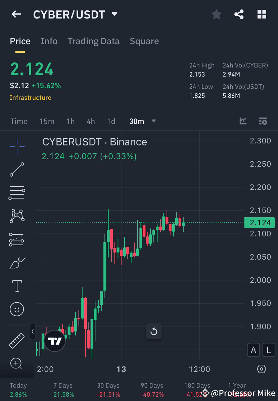Click the zoom-in magnifier tool
Viewport: 278px width, 401px height.
[x=17, y=364]
